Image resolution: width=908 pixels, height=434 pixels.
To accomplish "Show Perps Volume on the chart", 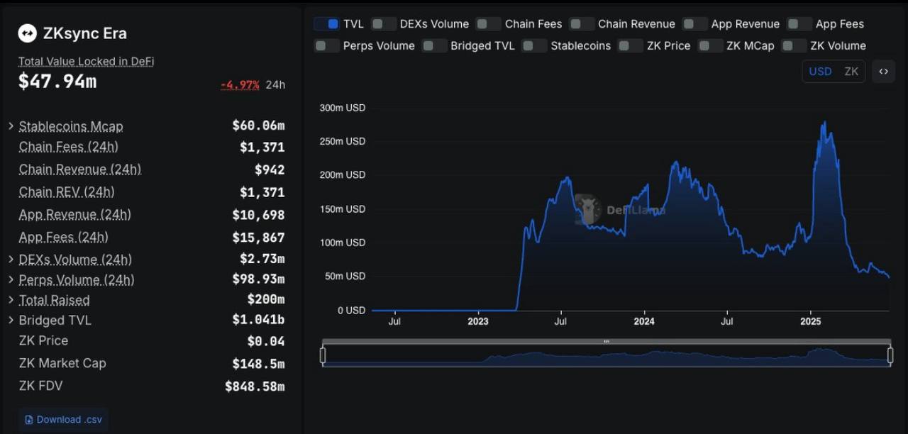I will [x=326, y=46].
